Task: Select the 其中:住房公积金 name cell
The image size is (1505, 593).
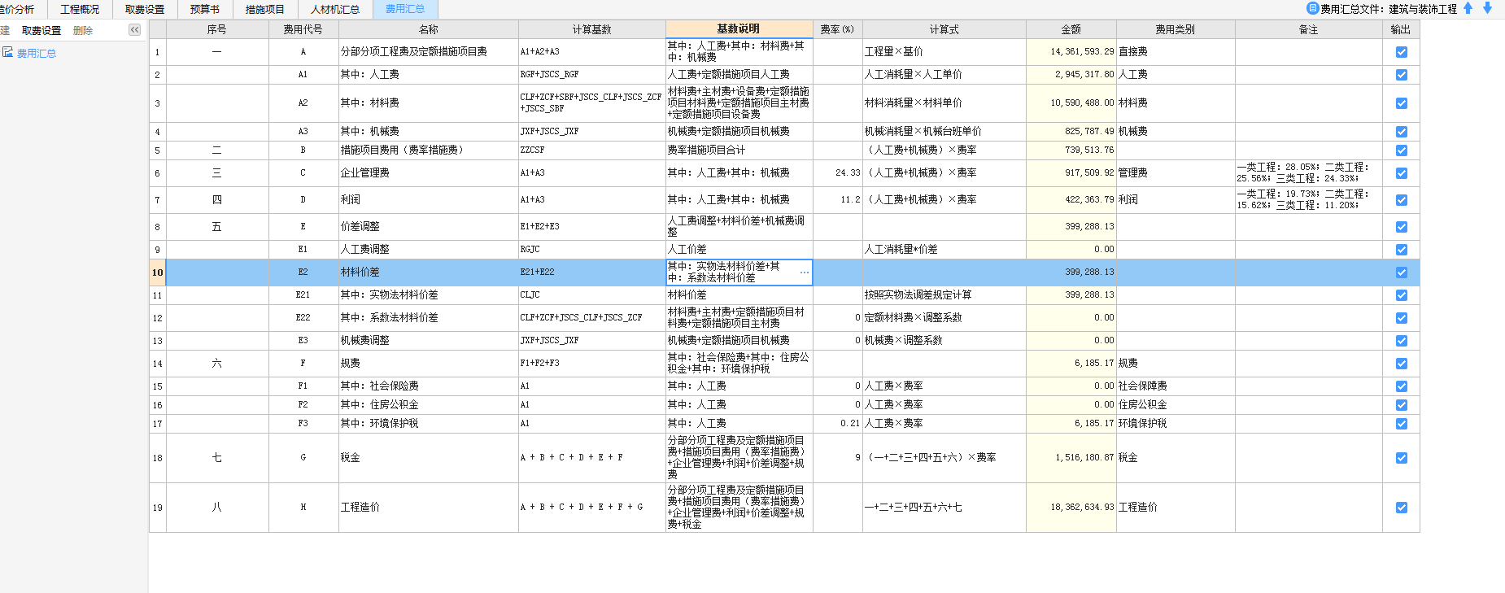Action: pyautogui.click(x=429, y=405)
